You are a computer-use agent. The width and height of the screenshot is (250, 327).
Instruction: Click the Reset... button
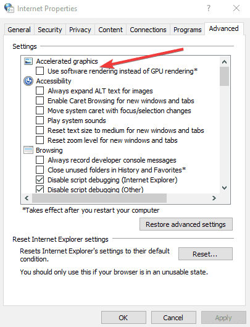(205, 254)
